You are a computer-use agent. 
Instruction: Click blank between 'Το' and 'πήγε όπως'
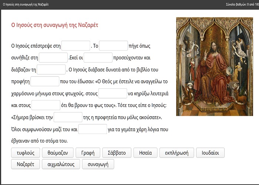(x=113, y=46)
